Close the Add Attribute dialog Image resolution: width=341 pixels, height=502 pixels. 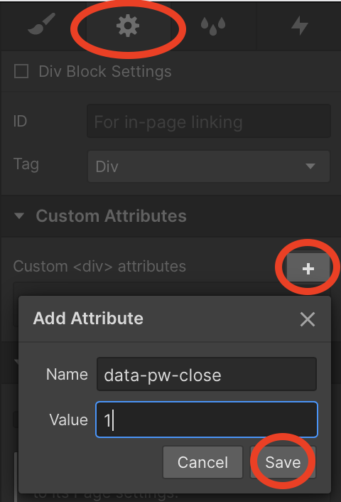pos(308,319)
